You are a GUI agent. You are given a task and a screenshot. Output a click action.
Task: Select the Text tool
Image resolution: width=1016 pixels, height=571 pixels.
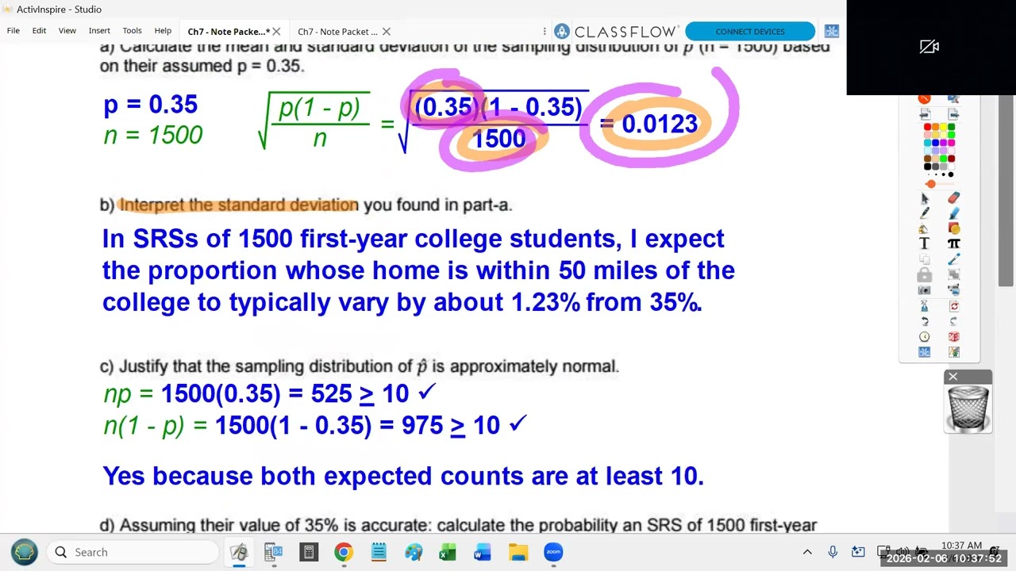(x=924, y=243)
